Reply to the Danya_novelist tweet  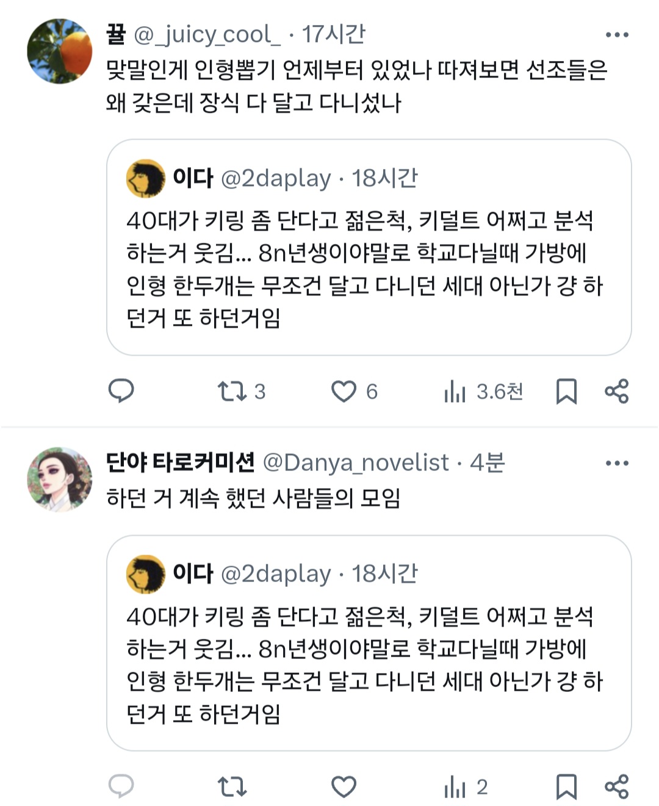pyautogui.click(x=121, y=786)
